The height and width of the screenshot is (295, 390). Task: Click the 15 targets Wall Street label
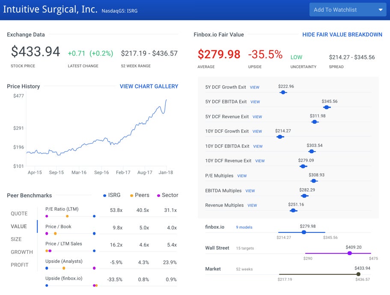245,248
